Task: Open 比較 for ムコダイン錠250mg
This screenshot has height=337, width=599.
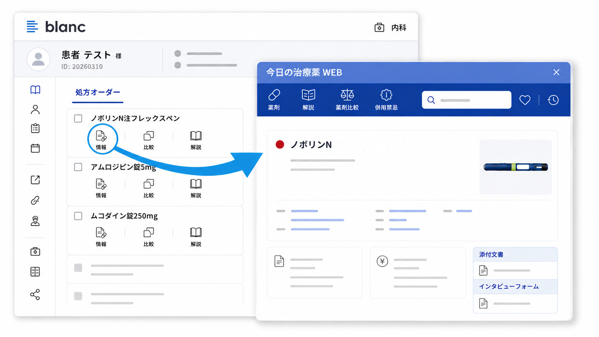Action: click(x=149, y=237)
